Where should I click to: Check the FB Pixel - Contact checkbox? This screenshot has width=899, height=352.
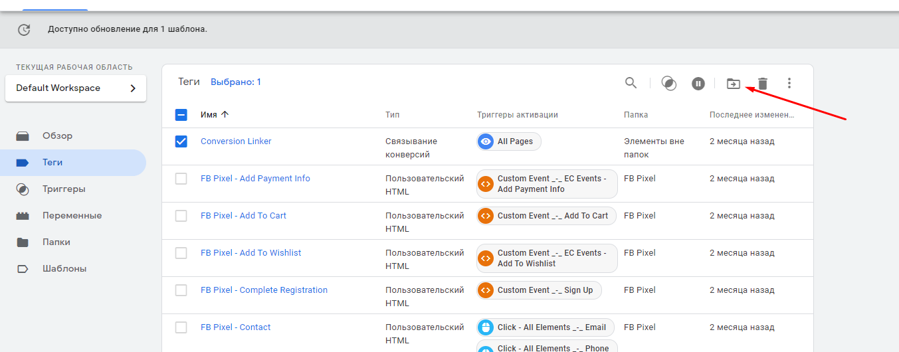pos(181,327)
